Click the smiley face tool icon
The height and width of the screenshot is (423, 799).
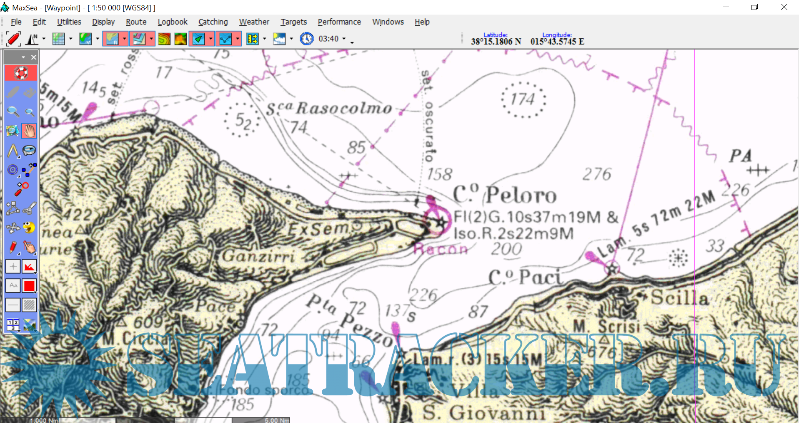coord(29,228)
